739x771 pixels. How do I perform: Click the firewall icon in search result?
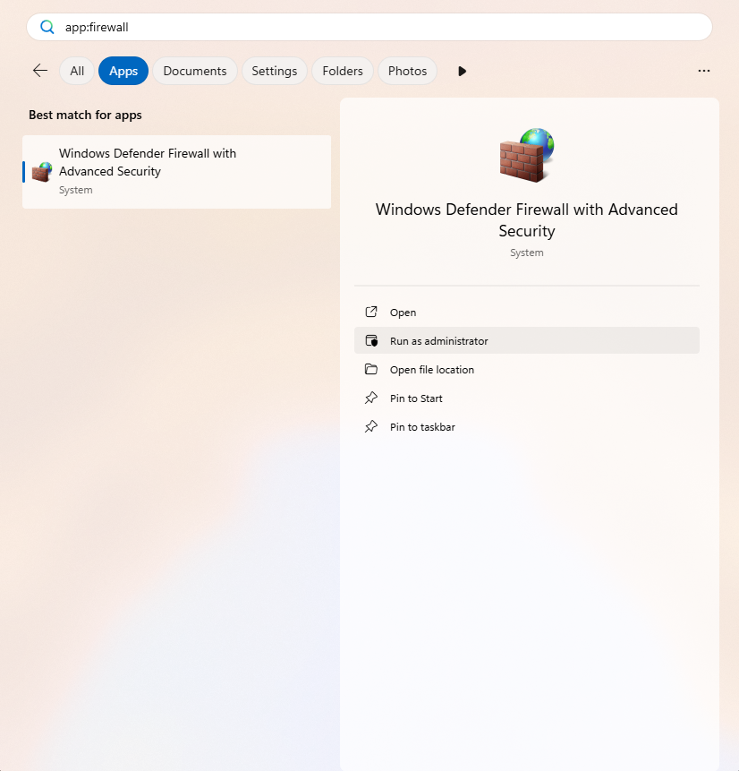coord(42,171)
